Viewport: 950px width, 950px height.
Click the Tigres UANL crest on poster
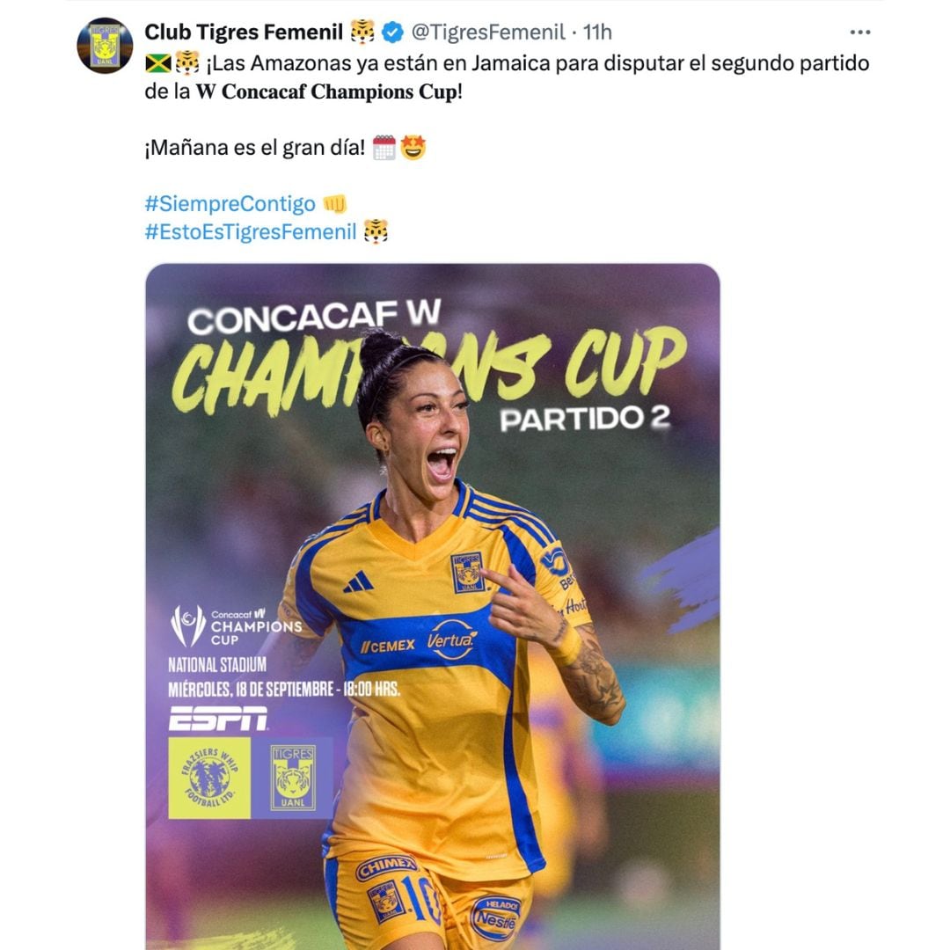[293, 778]
